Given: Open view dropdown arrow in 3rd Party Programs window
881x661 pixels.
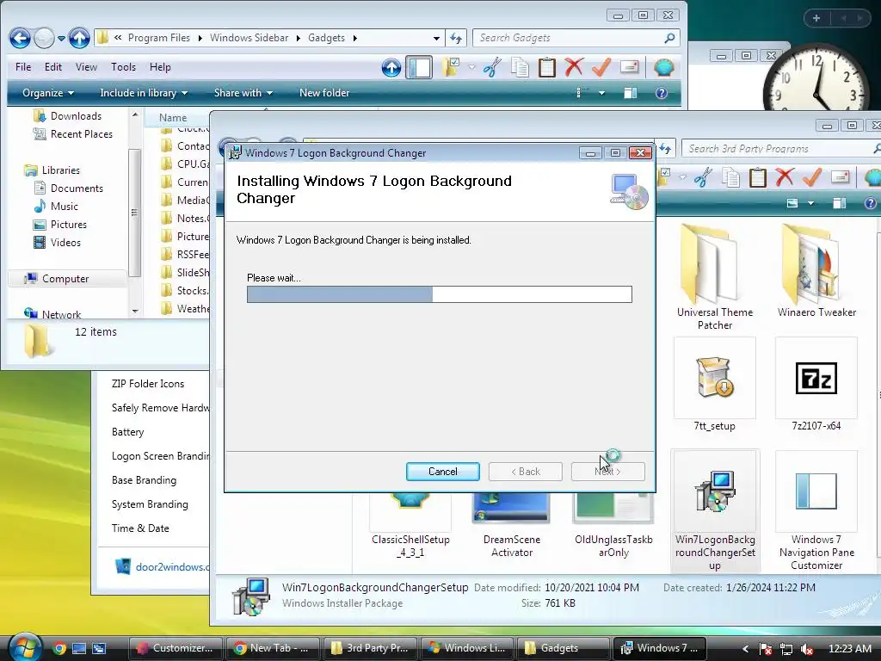Looking at the screenshot, I should [x=810, y=203].
